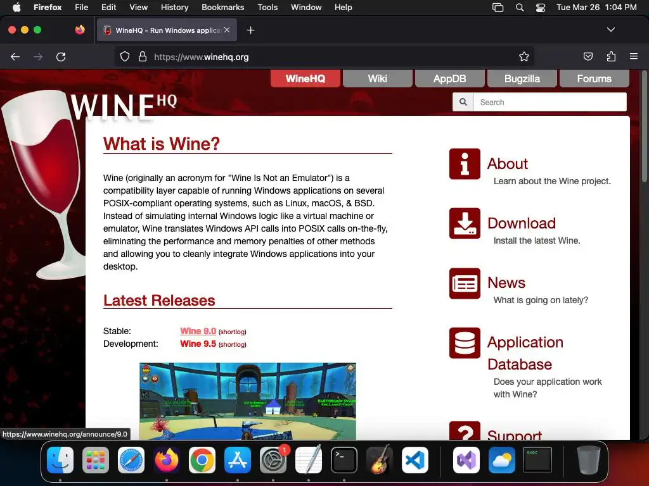649x486 pixels.
Task: Open System Settings from the Dock
Action: (x=273, y=460)
